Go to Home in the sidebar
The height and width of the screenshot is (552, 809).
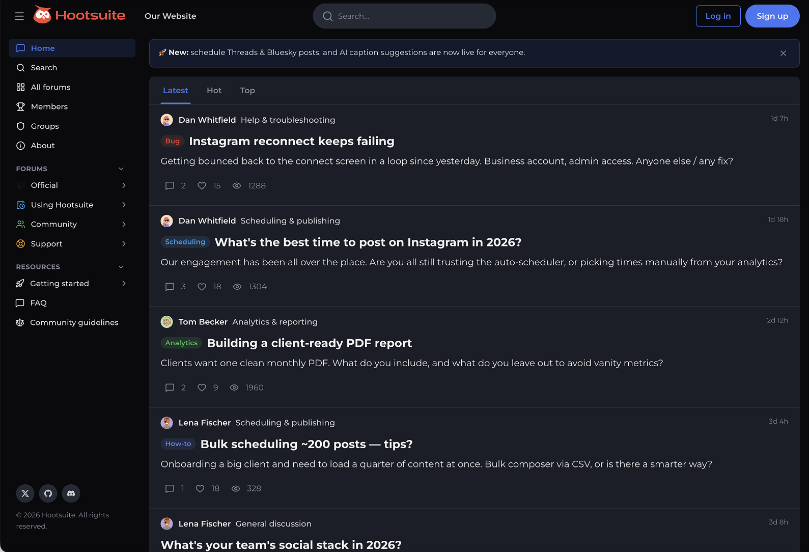click(x=72, y=48)
